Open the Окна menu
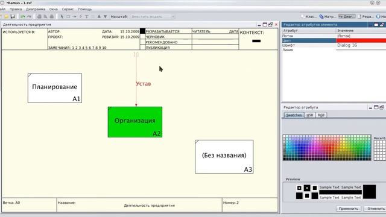 click(54, 9)
